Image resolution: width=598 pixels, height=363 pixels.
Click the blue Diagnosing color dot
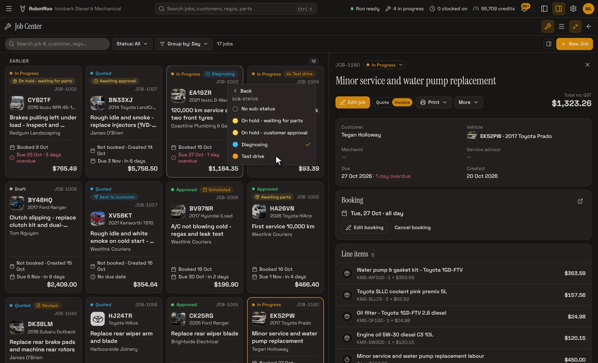pos(235,144)
